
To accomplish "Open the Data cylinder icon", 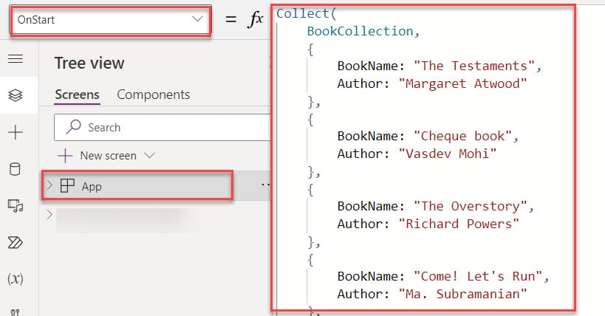I will (15, 169).
